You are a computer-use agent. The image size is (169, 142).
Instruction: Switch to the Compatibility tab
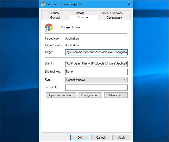(114, 18)
